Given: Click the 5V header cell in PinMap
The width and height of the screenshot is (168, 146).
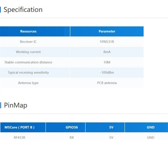Looking at the screenshot, I should click(105, 127).
